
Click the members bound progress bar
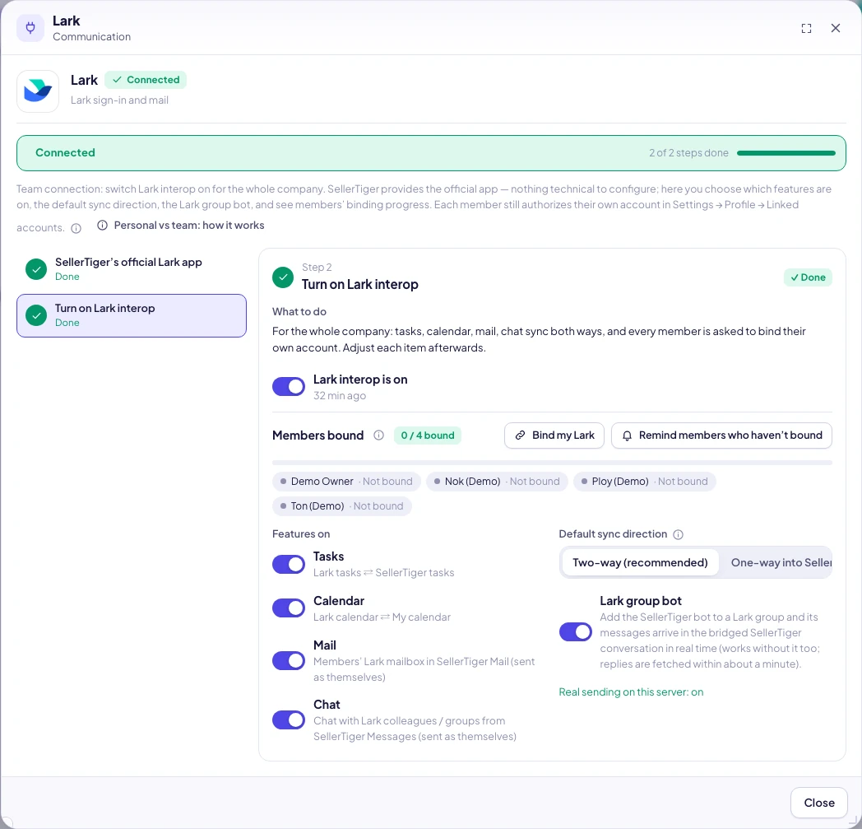tap(552, 463)
